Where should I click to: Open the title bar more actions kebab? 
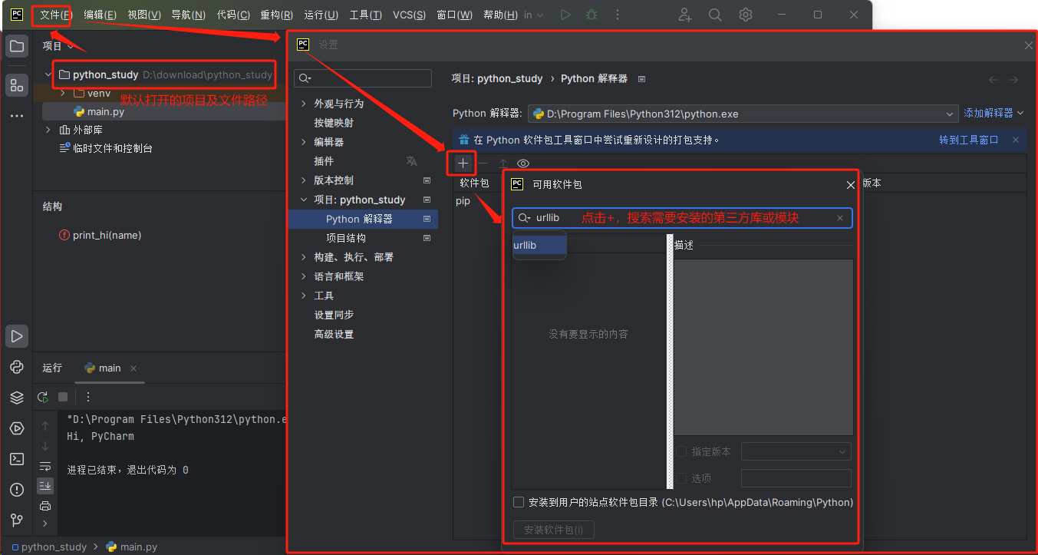618,15
